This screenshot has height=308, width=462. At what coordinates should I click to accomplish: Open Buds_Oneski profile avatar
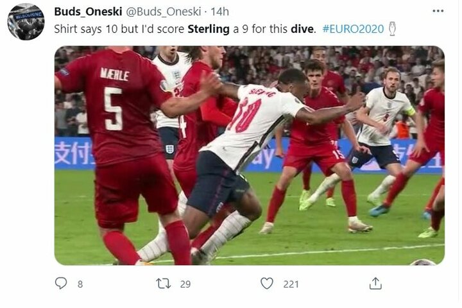pos(26,22)
